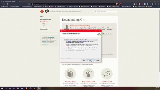Image resolution: width=160 pixels, height=90 pixels.
Task: Open Documentation in the sidebar
Action: [45, 19]
